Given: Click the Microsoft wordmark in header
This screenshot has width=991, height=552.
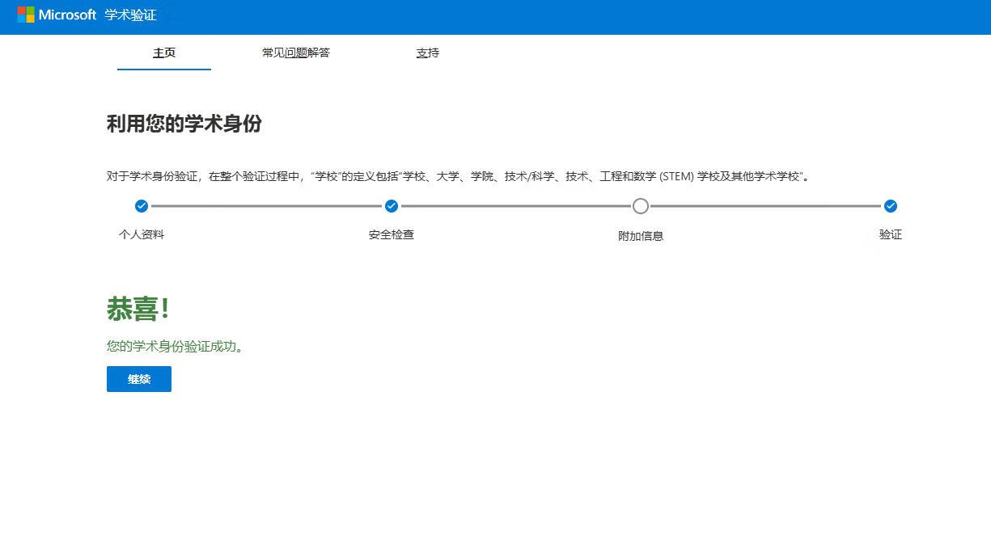Looking at the screenshot, I should click(x=67, y=15).
